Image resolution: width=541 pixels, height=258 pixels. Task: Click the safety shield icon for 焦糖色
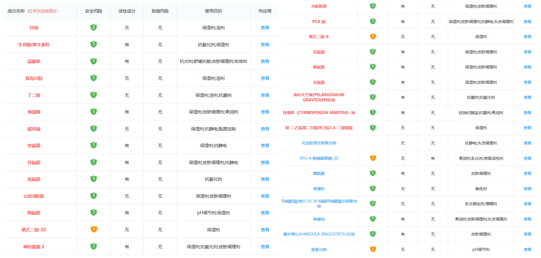[373, 189]
